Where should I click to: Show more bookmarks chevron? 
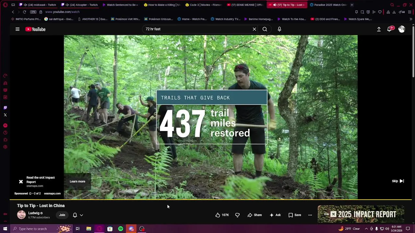click(411, 19)
